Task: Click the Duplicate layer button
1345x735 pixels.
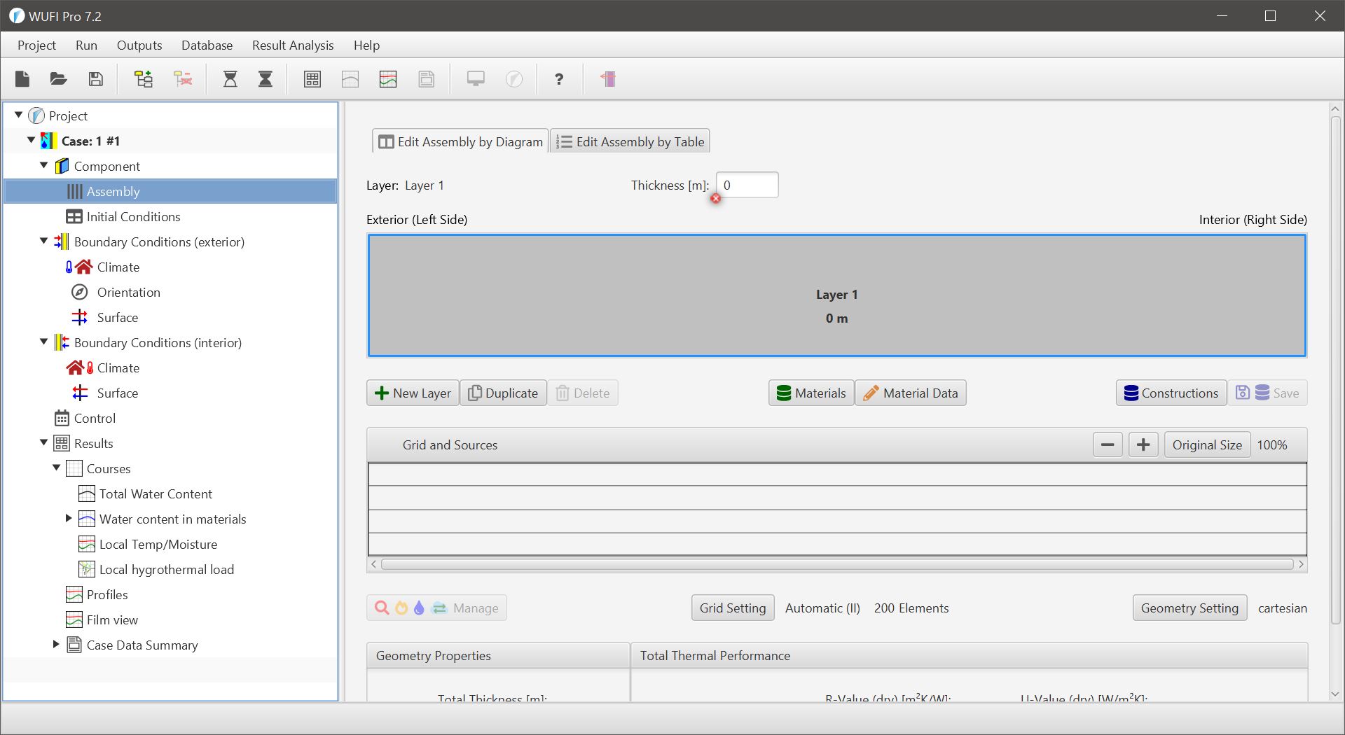Action: pos(503,393)
